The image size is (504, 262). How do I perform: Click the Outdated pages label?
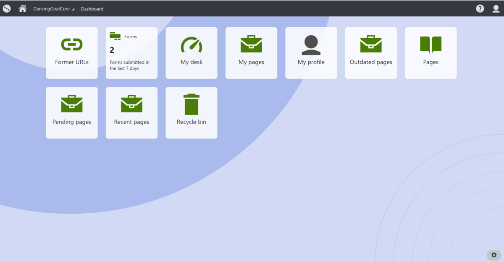(371, 62)
